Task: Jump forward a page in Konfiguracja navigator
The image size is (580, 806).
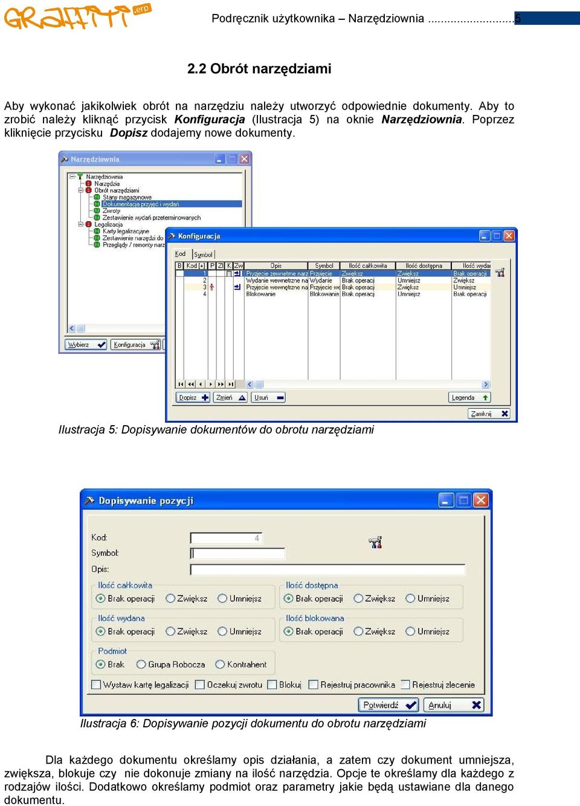Action: click(220, 384)
